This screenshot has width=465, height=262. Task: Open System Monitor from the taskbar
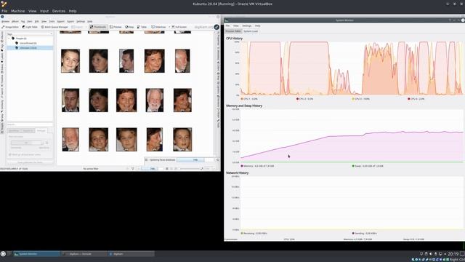[36, 254]
